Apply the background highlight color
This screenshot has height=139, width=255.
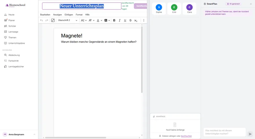tap(106, 20)
